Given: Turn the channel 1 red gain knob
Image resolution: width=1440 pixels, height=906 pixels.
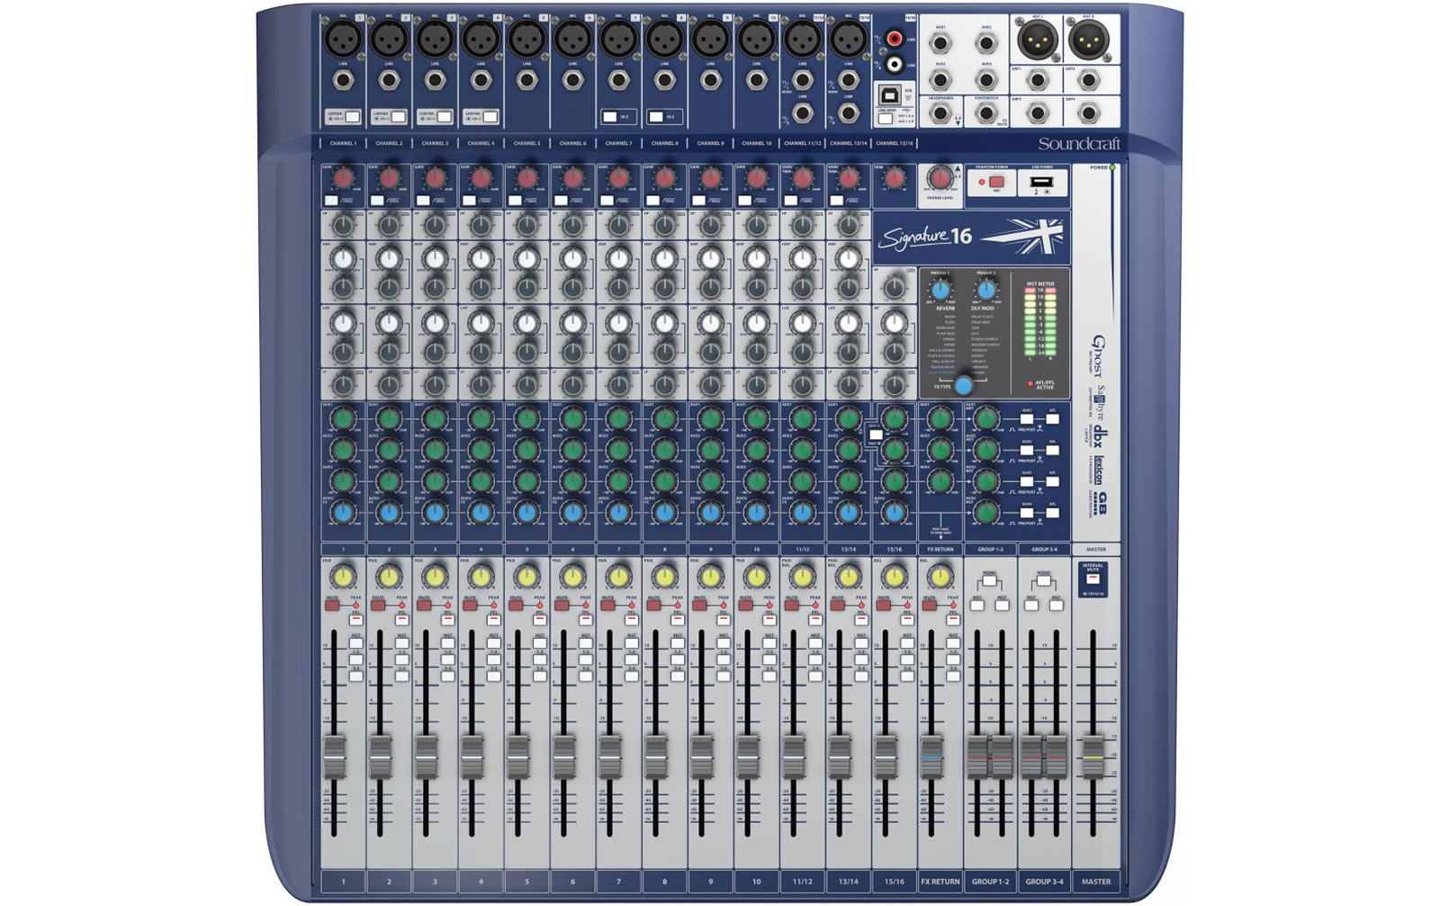Looking at the screenshot, I should (x=343, y=178).
